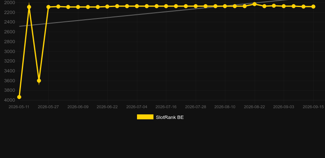Click the 2200 y-axis value

pos(10,12)
